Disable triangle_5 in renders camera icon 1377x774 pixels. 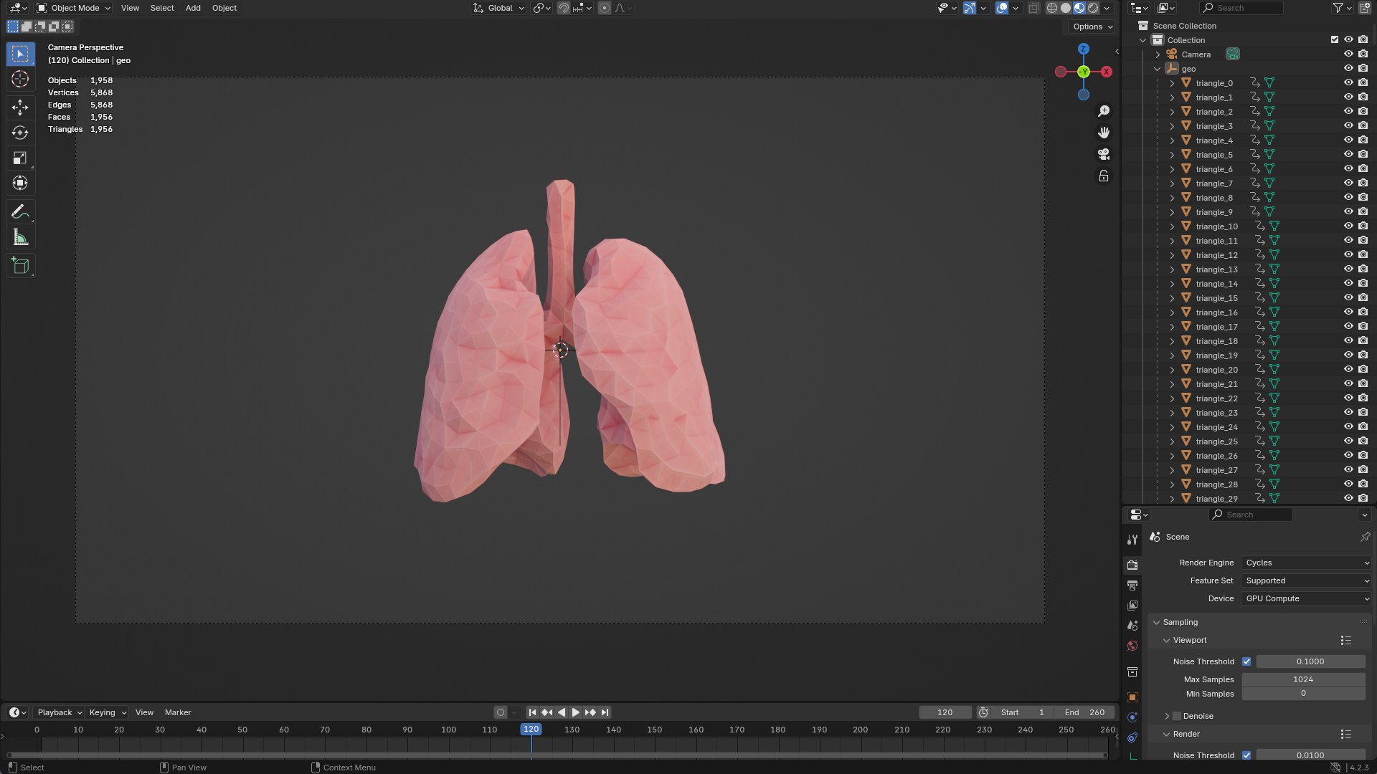1363,155
